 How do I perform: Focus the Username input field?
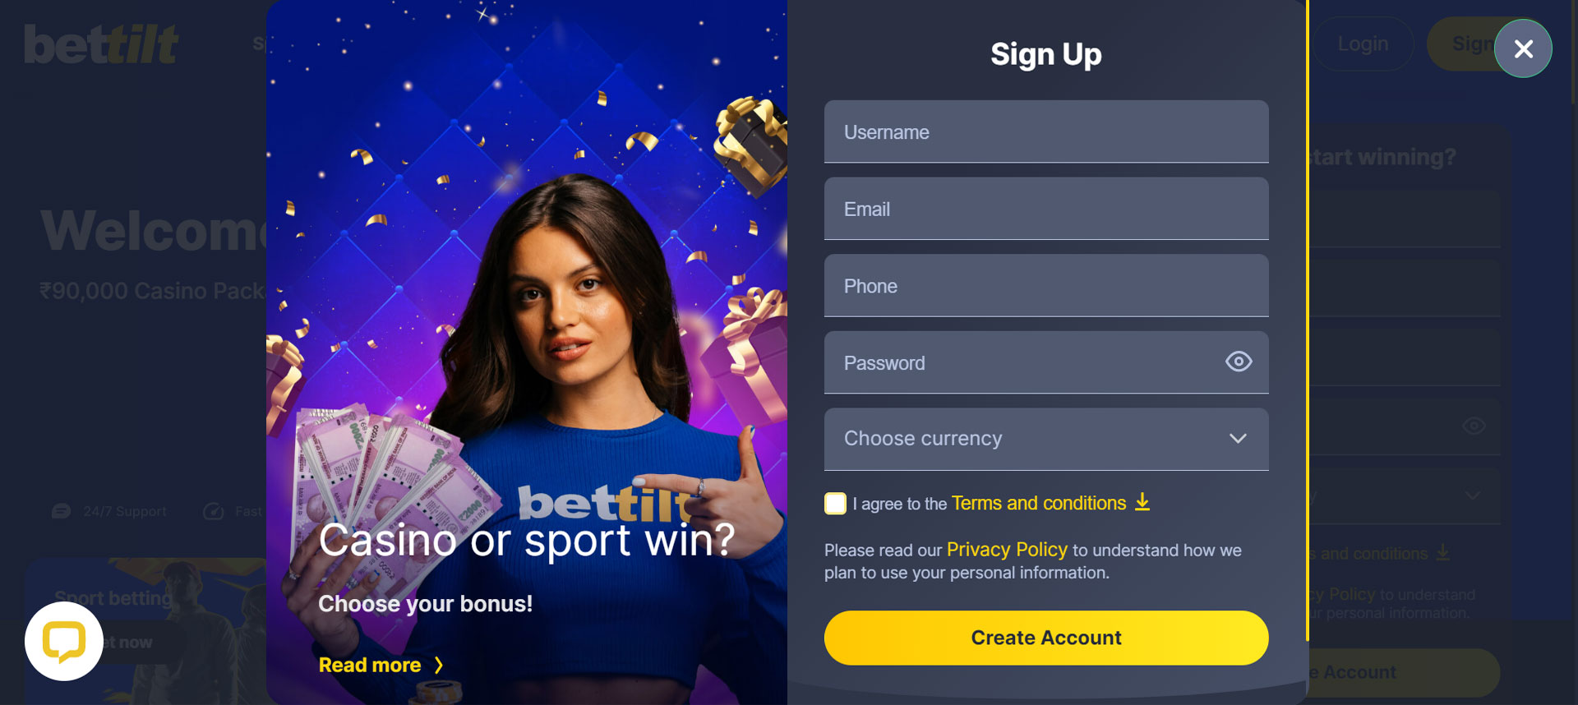click(x=1046, y=131)
